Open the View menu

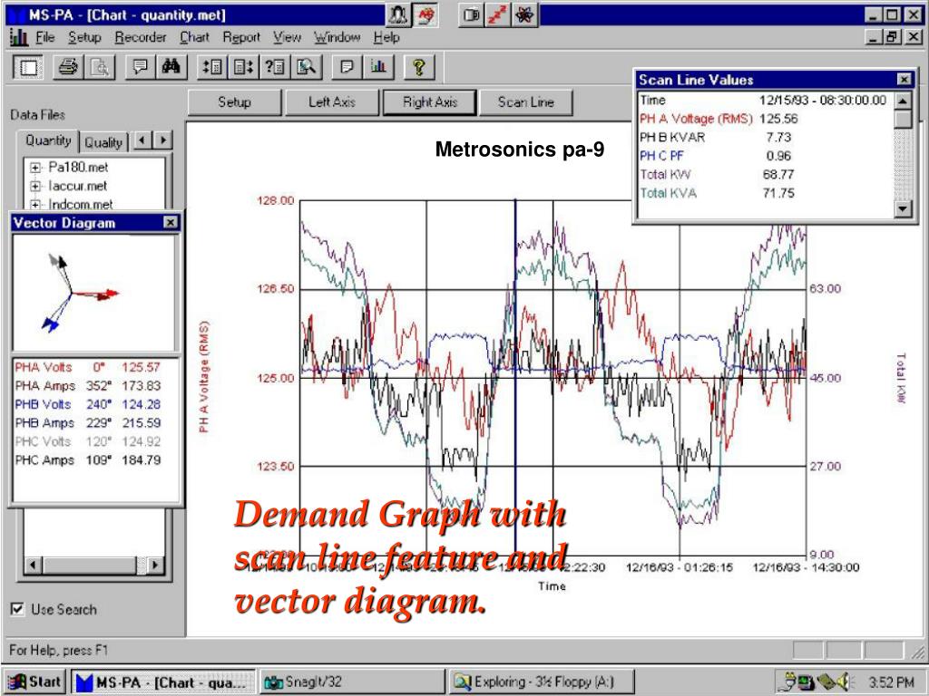pos(287,37)
